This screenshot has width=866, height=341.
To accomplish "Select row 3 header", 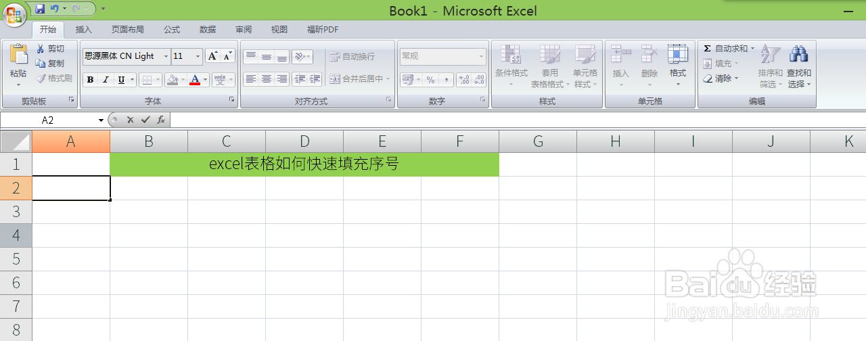I will pyautogui.click(x=16, y=212).
